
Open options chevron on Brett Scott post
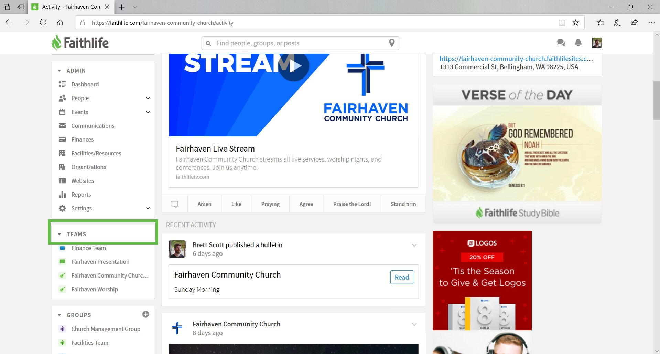pyautogui.click(x=414, y=246)
